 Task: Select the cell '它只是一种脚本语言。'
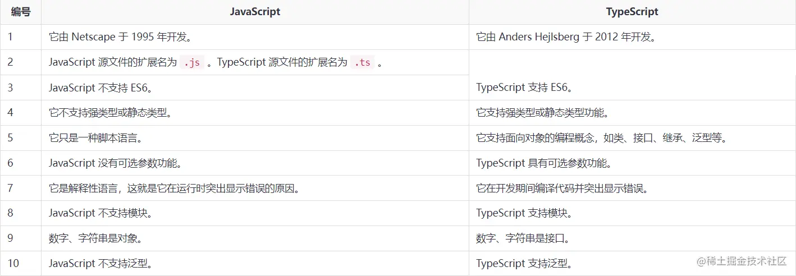pos(255,138)
